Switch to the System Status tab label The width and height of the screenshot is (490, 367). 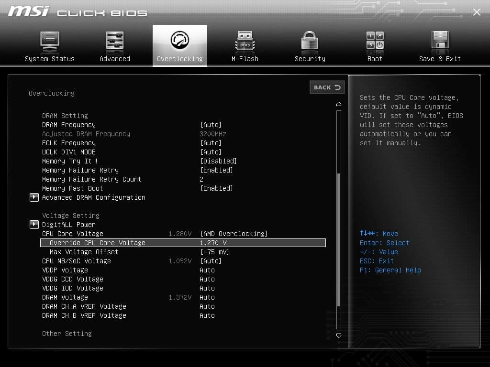pyautogui.click(x=50, y=59)
